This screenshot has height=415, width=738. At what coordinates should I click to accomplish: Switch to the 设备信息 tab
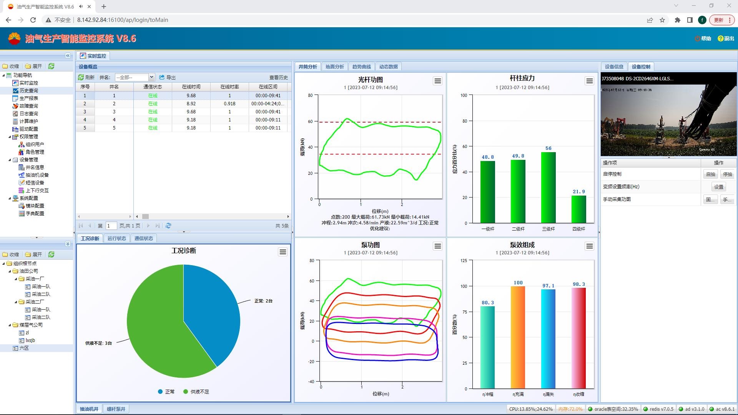[x=614, y=66]
